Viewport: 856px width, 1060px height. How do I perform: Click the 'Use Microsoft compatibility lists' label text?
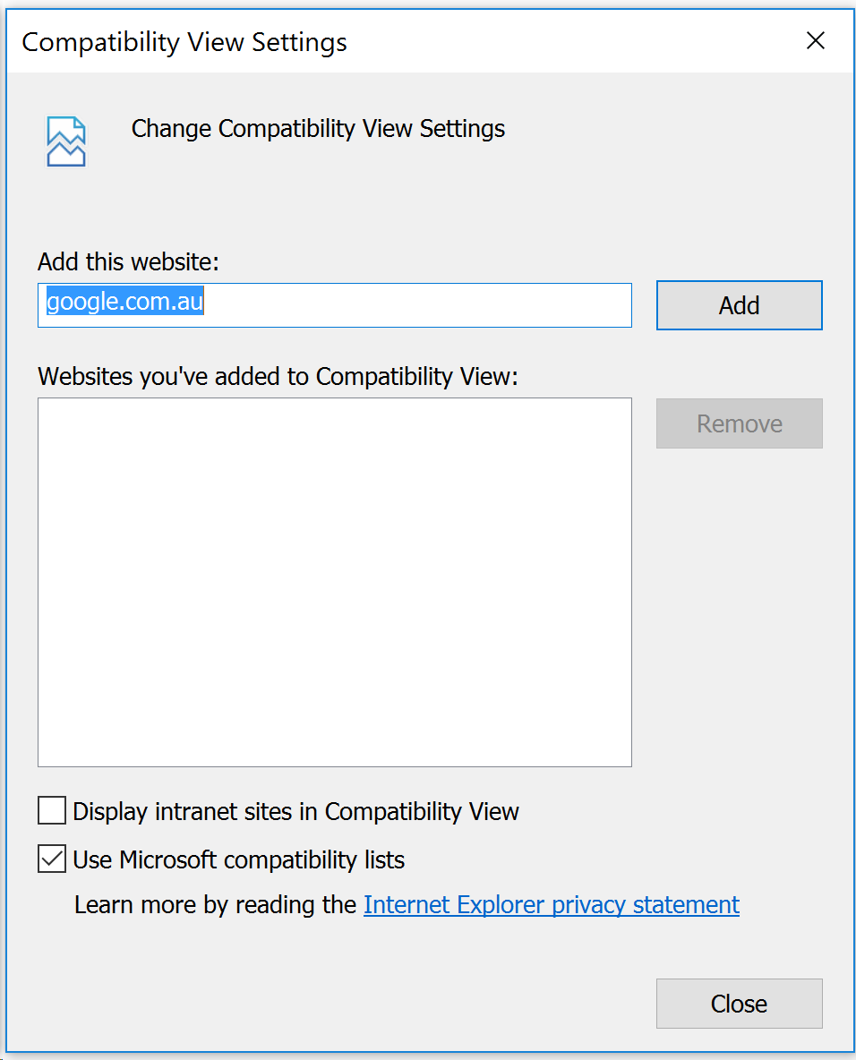(239, 859)
